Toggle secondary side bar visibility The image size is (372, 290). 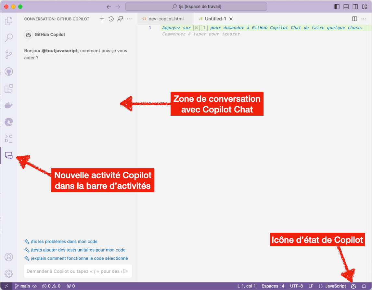point(355,7)
